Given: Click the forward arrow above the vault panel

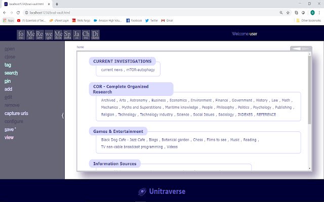Looking at the screenshot, I should (x=306, y=48).
